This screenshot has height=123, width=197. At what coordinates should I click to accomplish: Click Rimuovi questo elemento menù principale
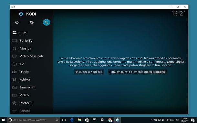[138, 72]
